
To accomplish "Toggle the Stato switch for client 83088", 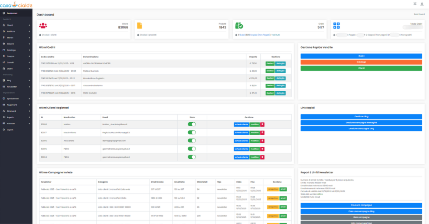I will [192, 124].
